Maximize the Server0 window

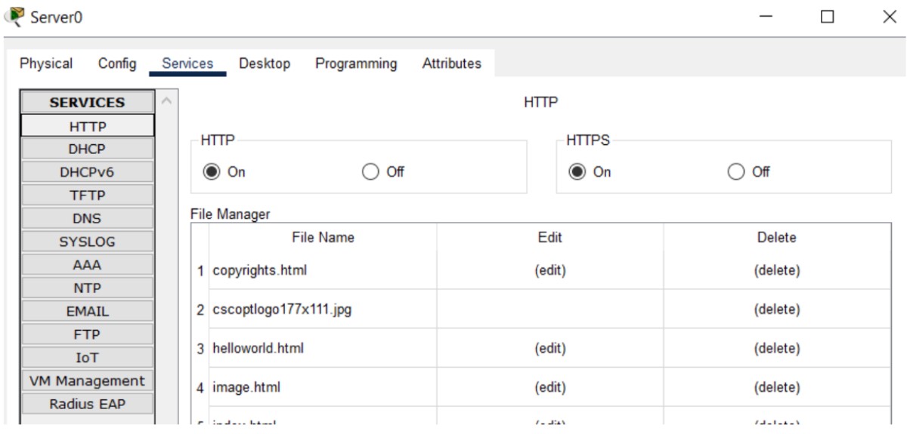(x=828, y=17)
